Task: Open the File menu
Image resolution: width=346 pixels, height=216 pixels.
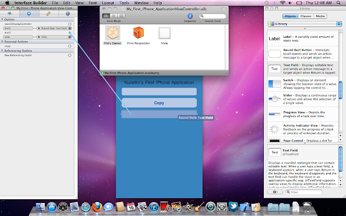Action: pyautogui.click(x=55, y=3)
